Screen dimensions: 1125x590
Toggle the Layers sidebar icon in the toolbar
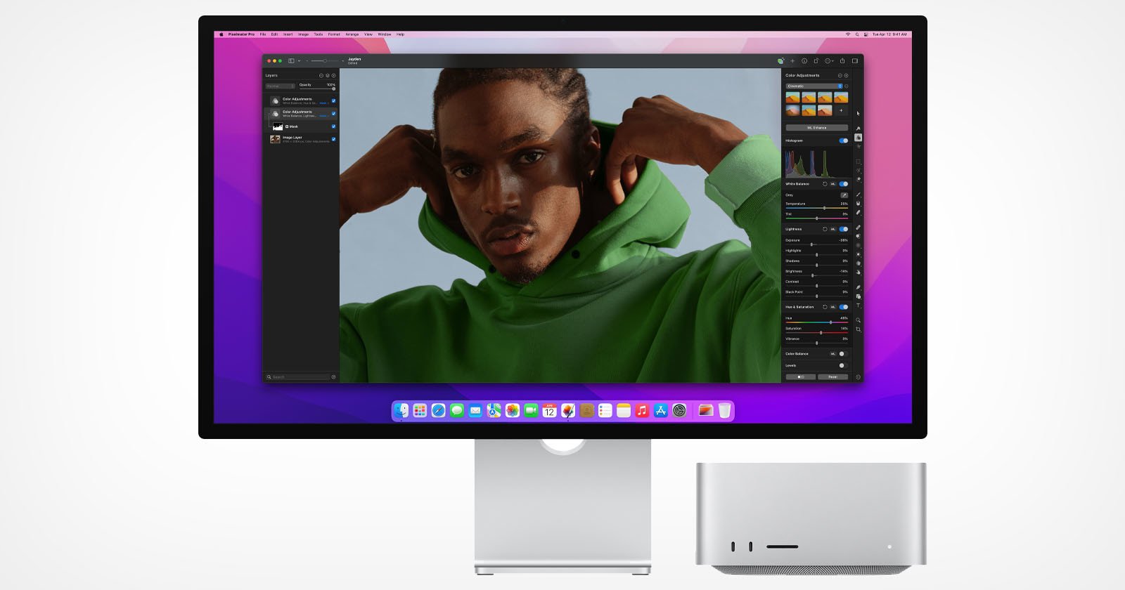pyautogui.click(x=291, y=61)
